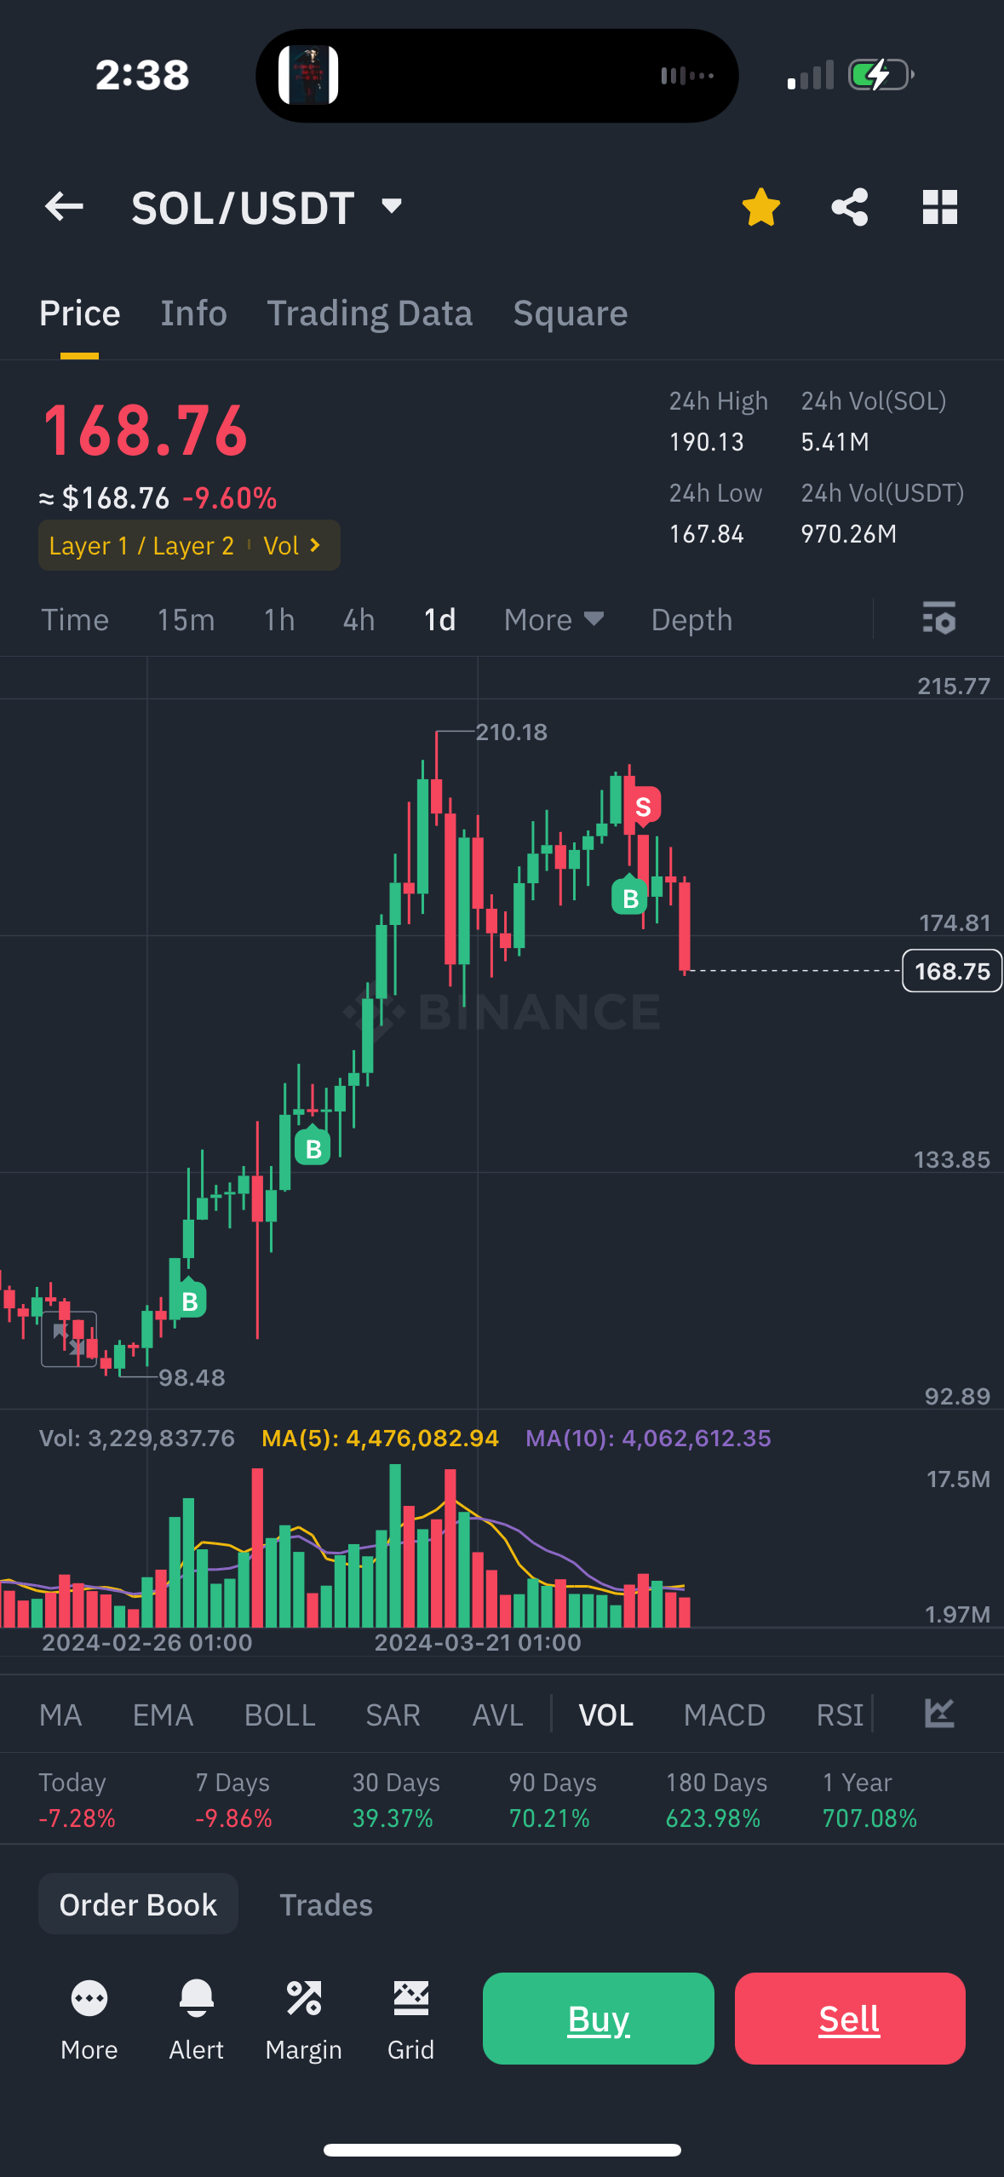Tap the MA(10) volume value
This screenshot has height=2177, width=1004.
648,1439
